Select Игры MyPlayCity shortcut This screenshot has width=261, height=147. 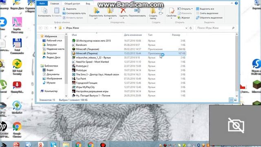pyautogui.click(x=128, y=87)
